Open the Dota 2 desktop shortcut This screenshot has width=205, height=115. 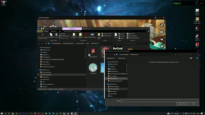pyautogui.click(x=197, y=28)
